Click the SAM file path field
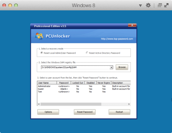172x133 pixels. [x=75, y=67]
